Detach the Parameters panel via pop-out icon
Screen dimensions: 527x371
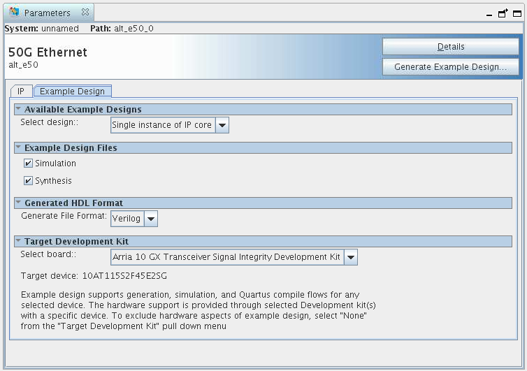503,13
